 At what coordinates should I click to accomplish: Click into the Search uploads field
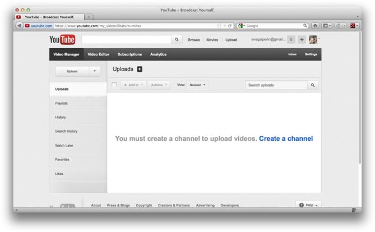click(x=276, y=85)
